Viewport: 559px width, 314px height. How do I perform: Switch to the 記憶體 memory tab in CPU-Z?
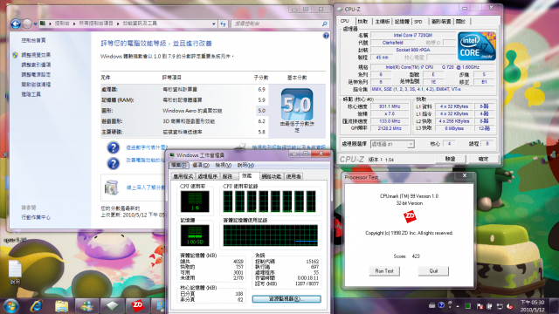402,22
